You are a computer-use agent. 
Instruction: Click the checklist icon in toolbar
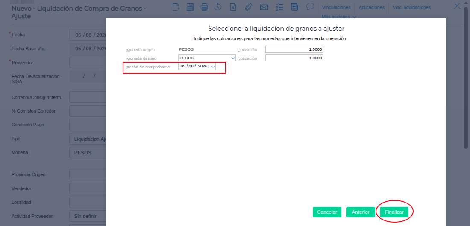(x=279, y=7)
